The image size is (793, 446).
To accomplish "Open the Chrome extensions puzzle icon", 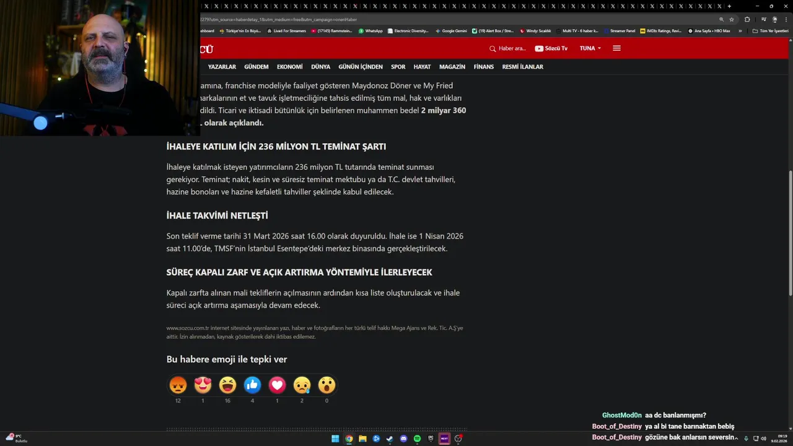I will (747, 19).
